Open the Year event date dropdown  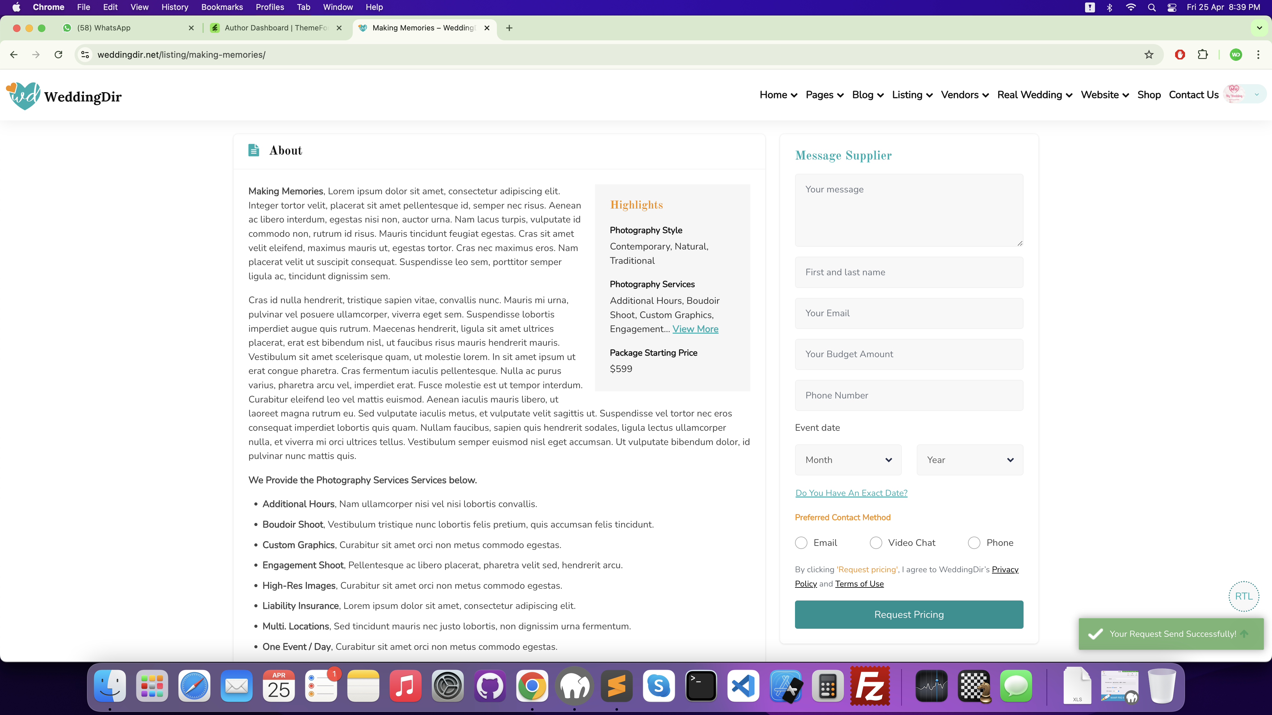pos(969,460)
